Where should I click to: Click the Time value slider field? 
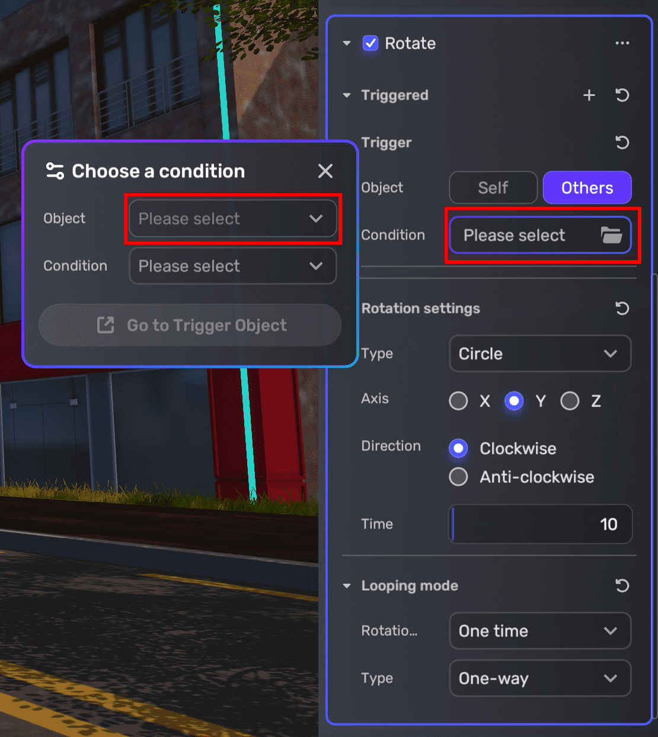(539, 524)
